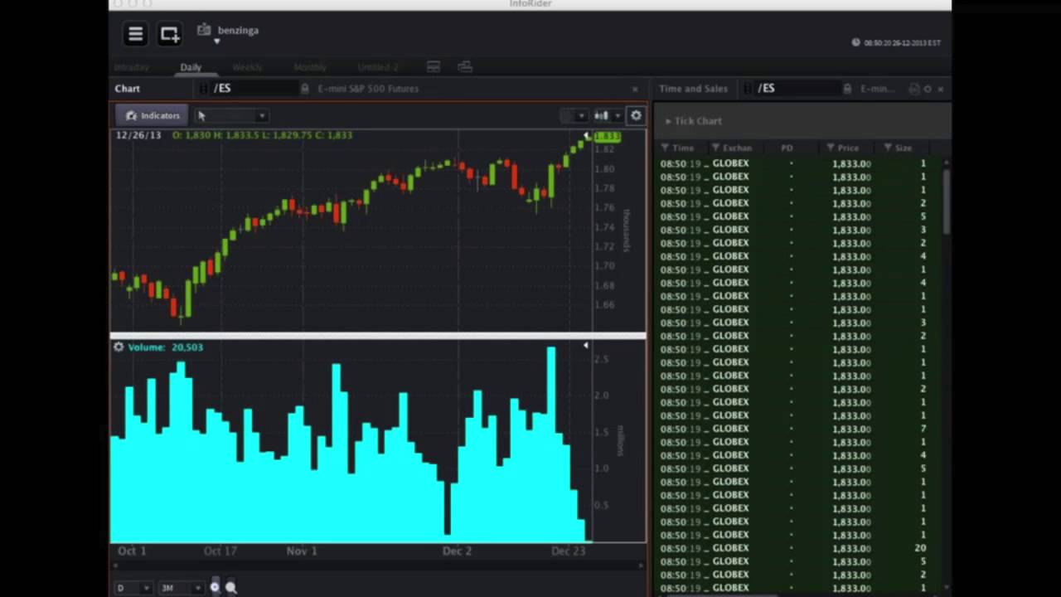Click the add new window icon

(x=169, y=34)
